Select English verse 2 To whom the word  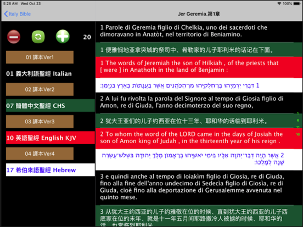(199, 138)
